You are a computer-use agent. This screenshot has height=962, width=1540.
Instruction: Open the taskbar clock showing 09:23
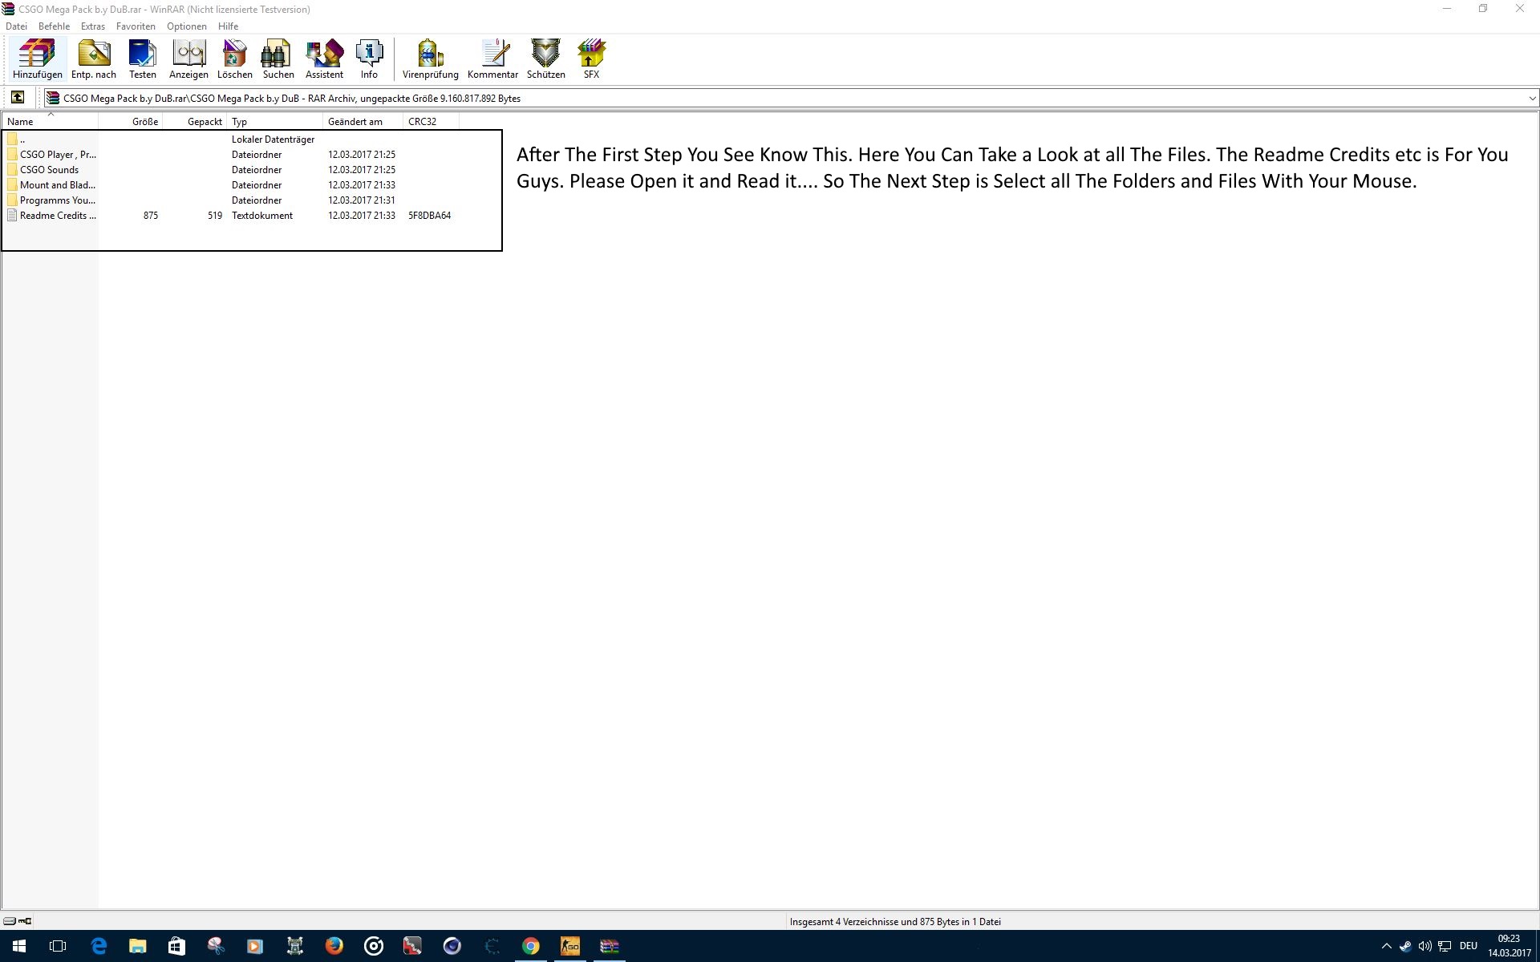pos(1509,946)
